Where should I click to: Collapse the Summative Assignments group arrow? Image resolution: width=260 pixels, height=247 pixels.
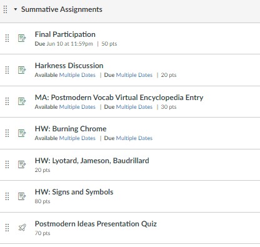click(x=16, y=9)
